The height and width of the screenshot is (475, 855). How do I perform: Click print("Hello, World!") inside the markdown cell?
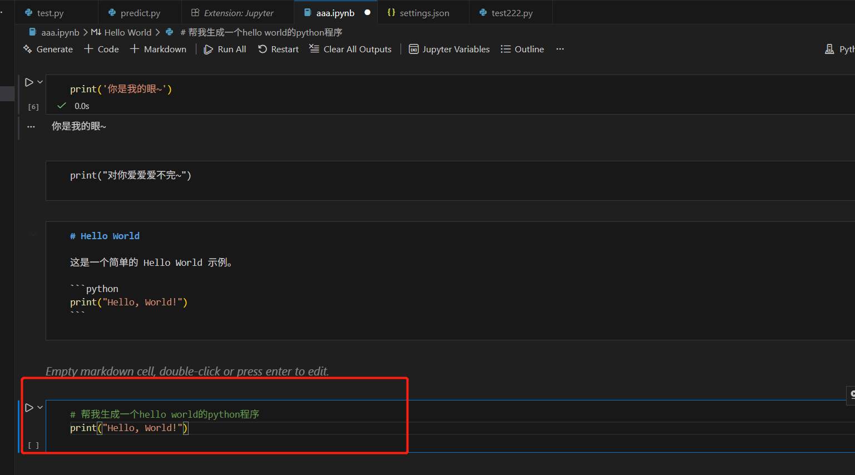point(129,303)
